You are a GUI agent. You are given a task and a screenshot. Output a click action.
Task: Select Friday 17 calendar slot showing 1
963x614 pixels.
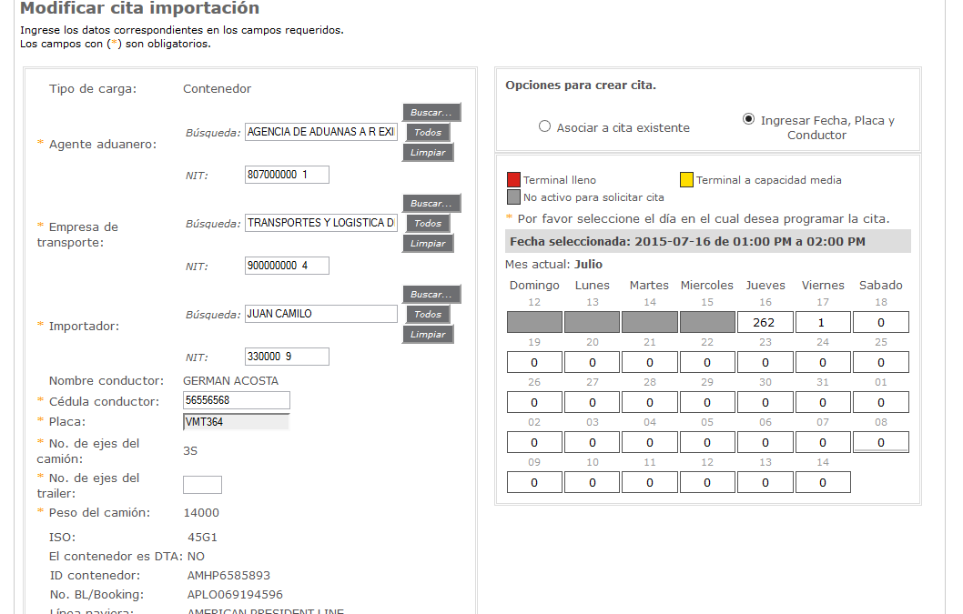point(823,322)
